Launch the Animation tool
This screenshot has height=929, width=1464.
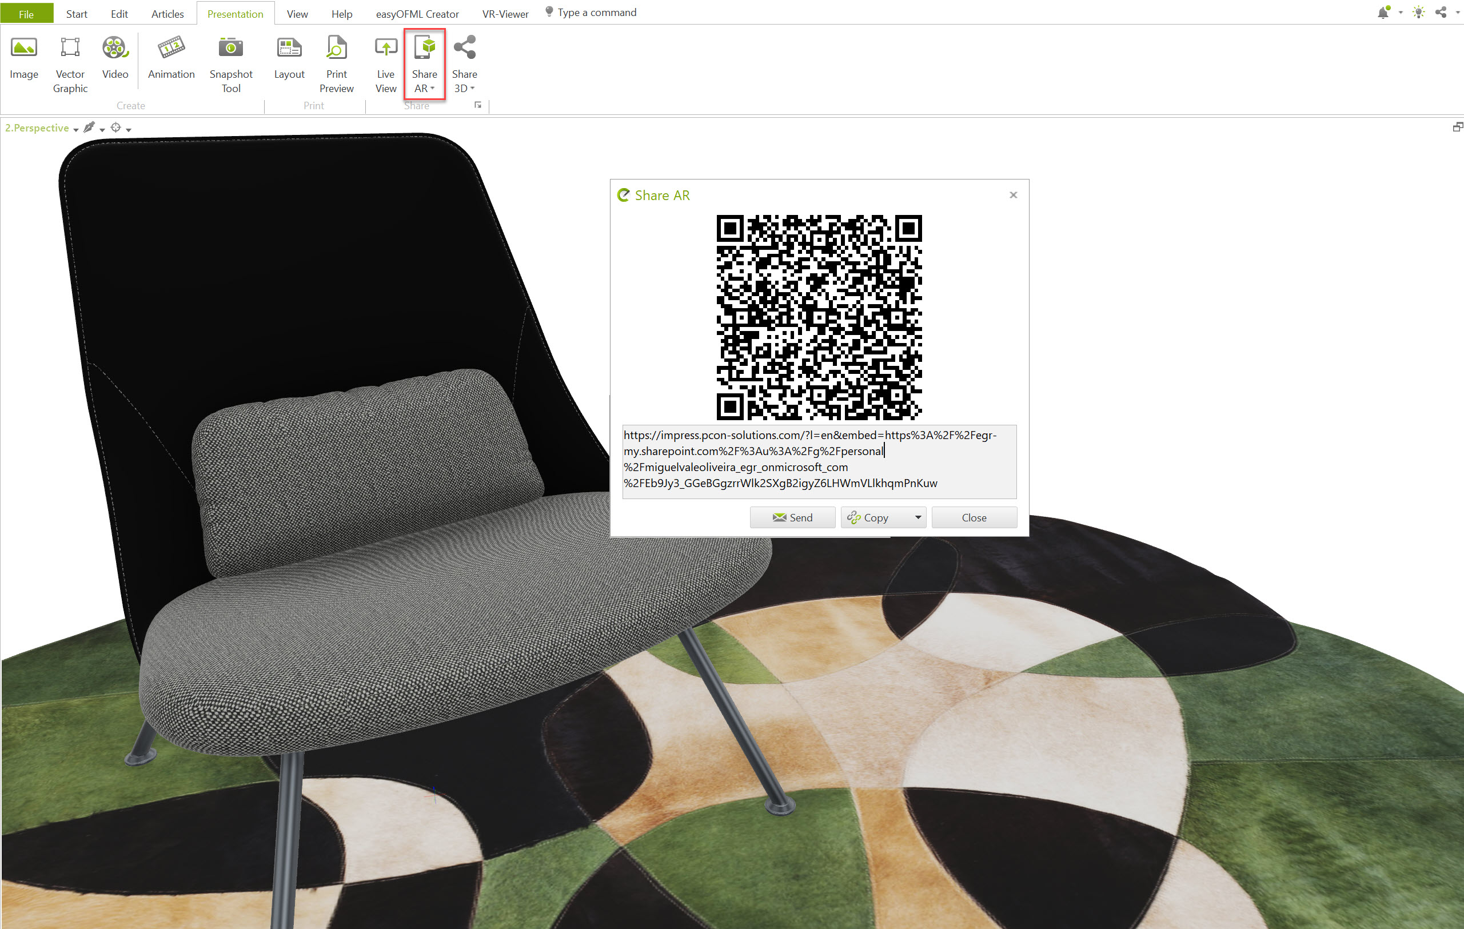click(x=171, y=58)
